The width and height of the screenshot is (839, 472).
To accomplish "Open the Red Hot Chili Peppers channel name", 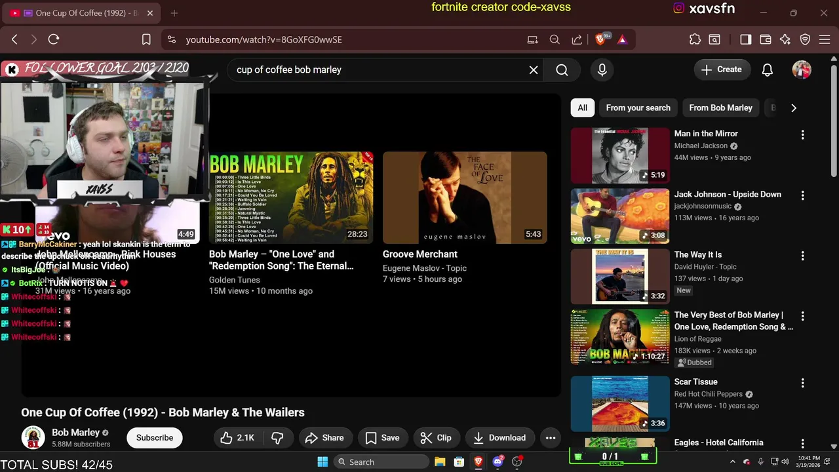I will [708, 394].
